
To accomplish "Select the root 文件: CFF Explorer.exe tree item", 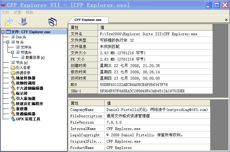I will click(31, 32).
